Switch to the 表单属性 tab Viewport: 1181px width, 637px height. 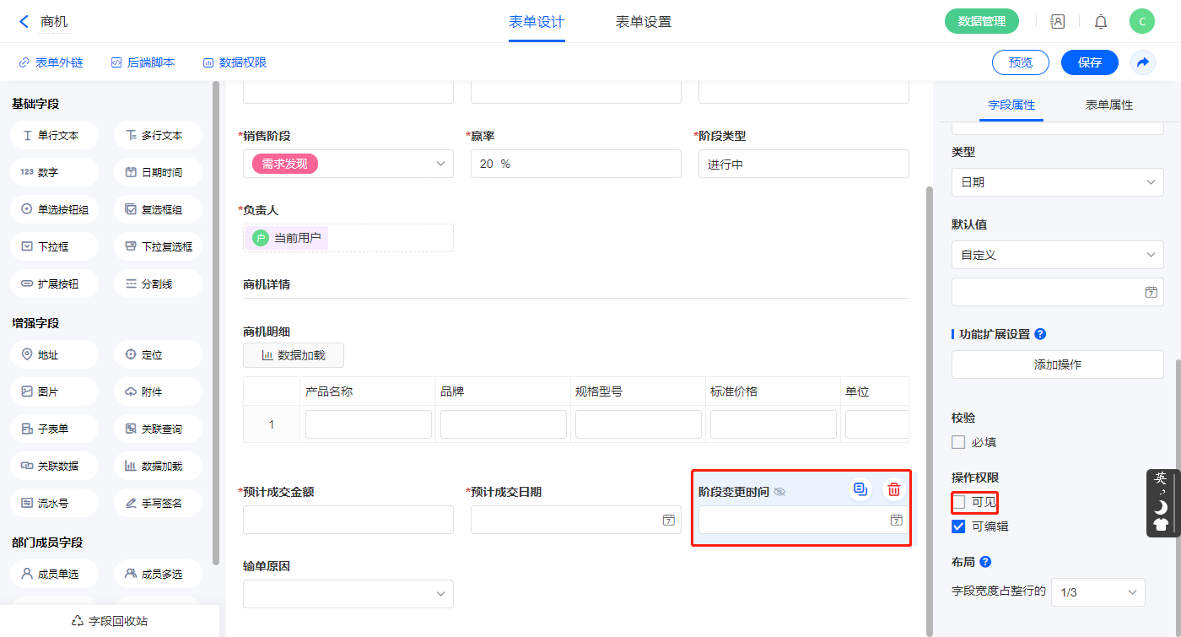point(1108,105)
